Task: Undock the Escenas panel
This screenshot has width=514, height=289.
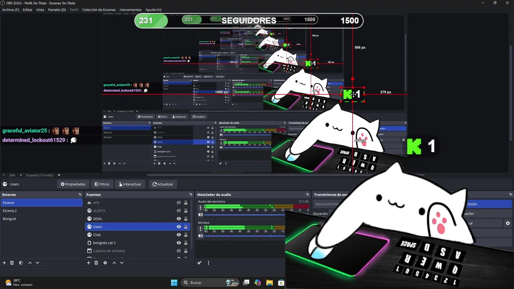Action: coord(80,195)
